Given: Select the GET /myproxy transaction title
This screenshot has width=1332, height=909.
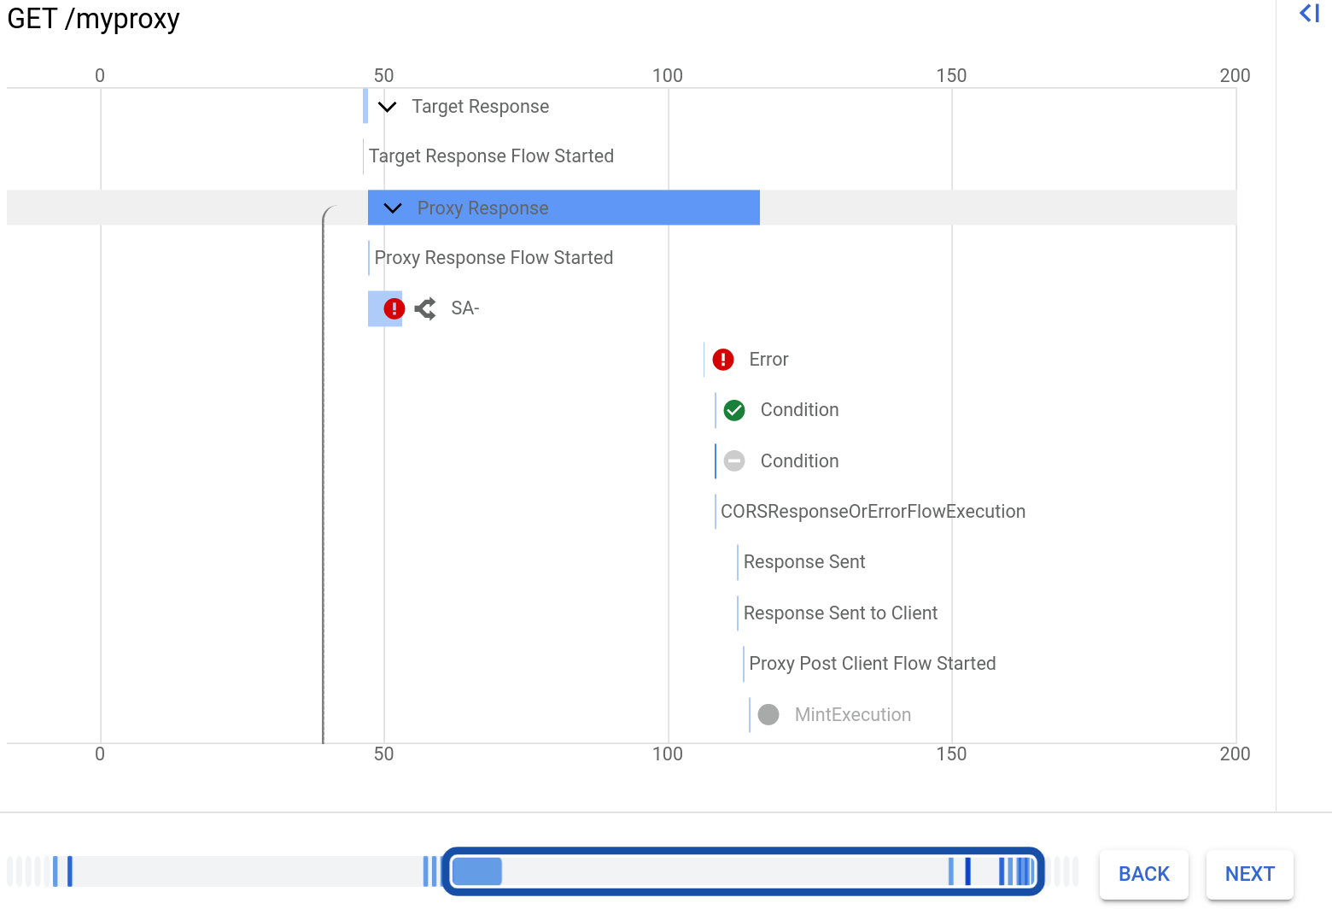Looking at the screenshot, I should [x=93, y=19].
